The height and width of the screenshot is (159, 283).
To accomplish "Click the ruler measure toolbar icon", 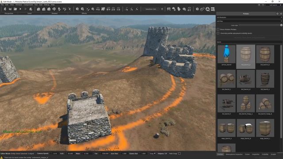I will coord(203,9).
